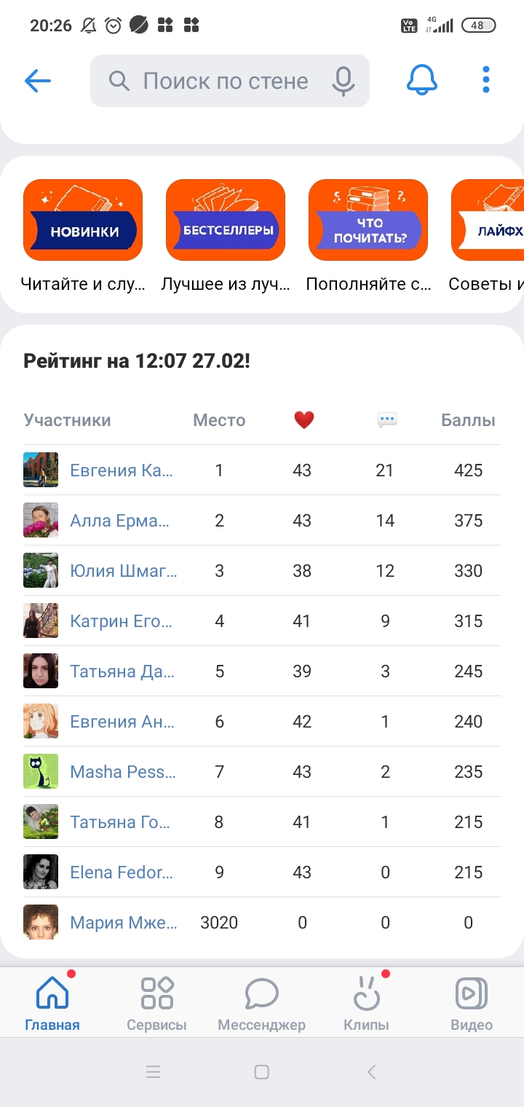This screenshot has height=1107, width=524.
Task: Open the Бестселлеры category tile
Action: pyautogui.click(x=226, y=220)
